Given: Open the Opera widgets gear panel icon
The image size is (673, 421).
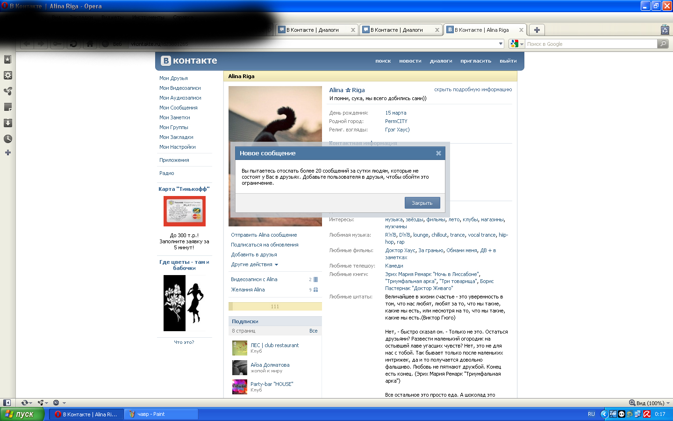Looking at the screenshot, I should coord(7,75).
